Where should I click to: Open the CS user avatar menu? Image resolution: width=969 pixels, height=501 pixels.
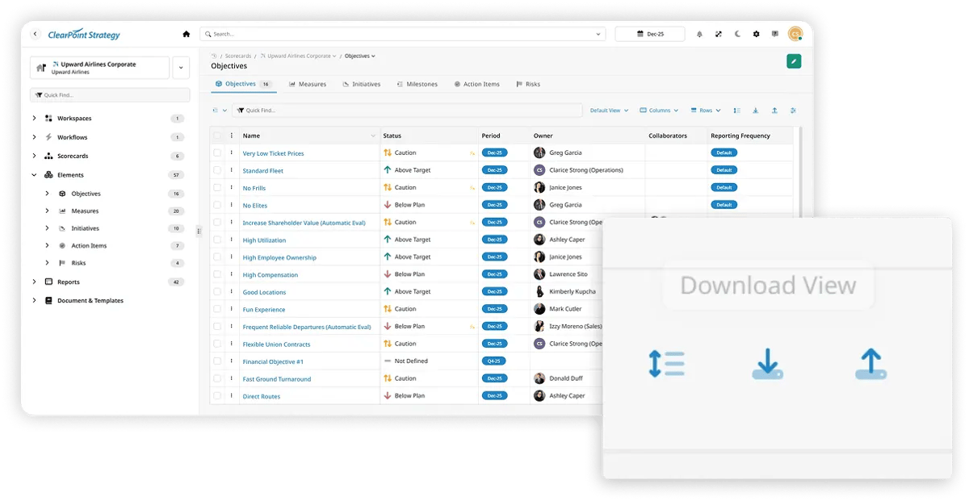point(795,34)
